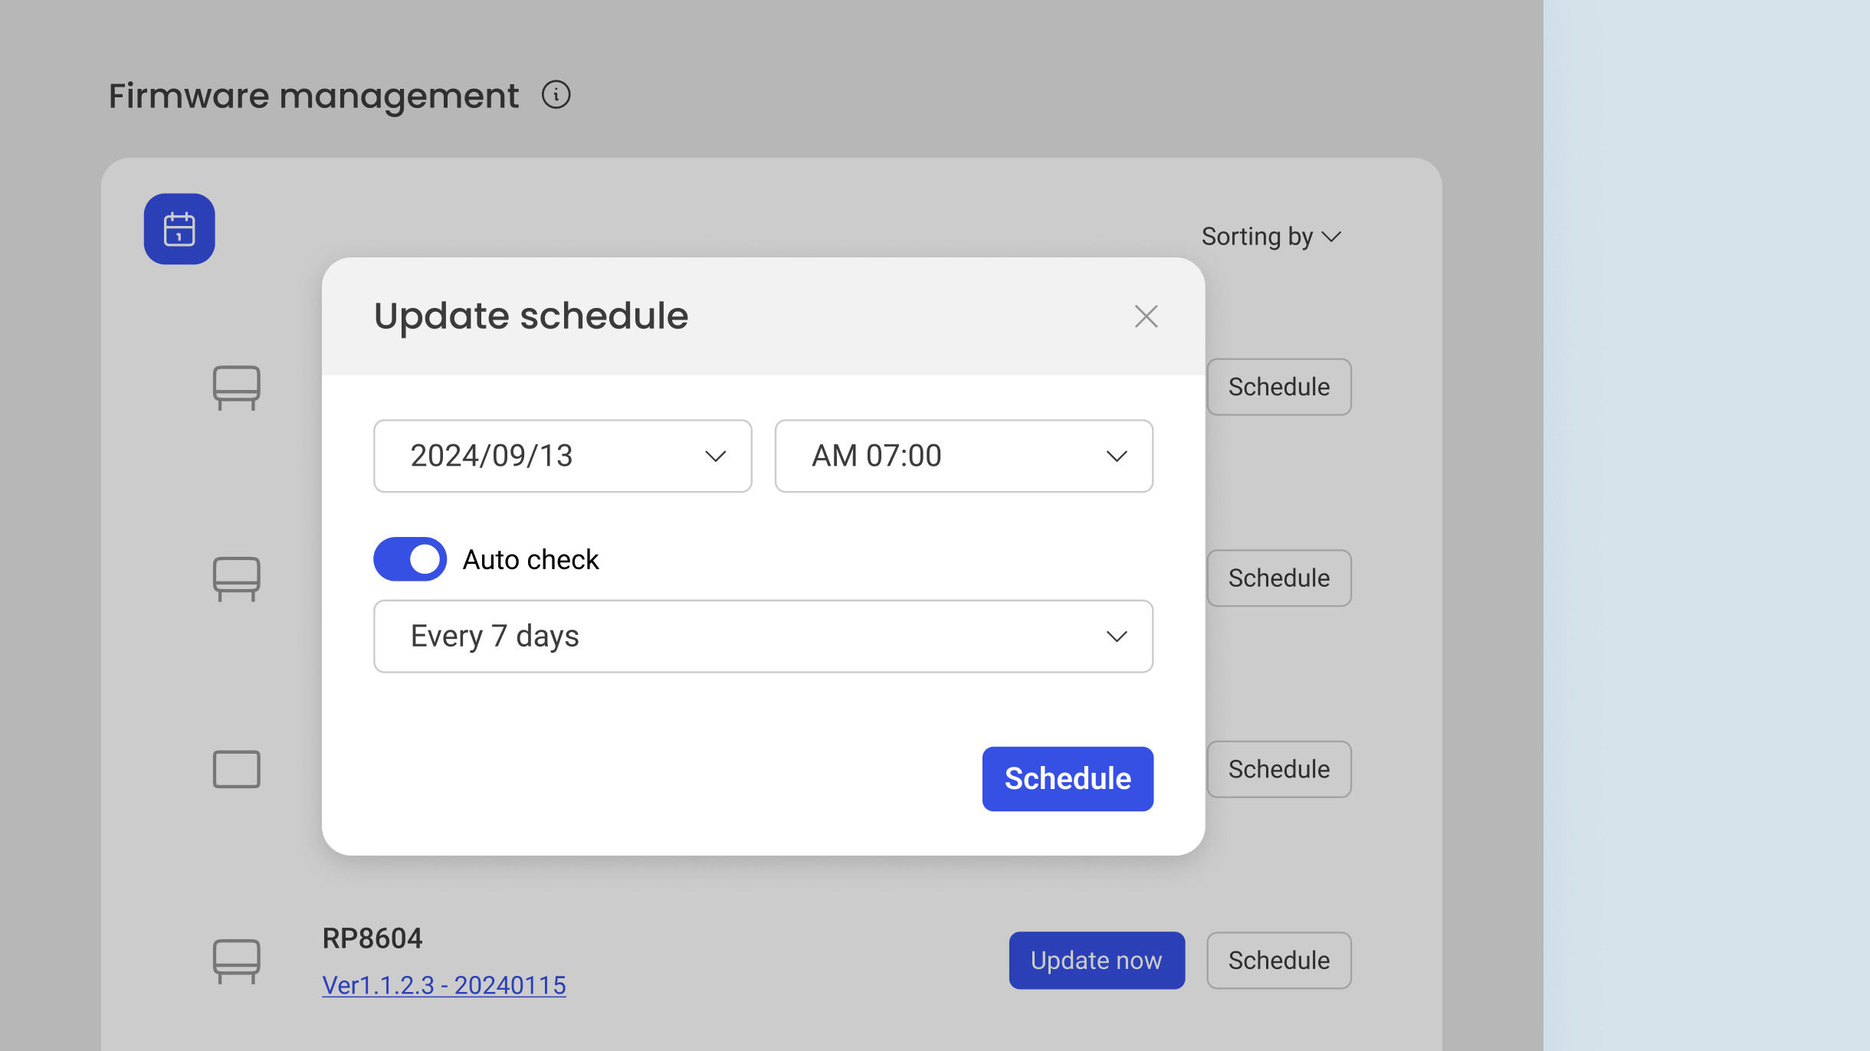Click the RP8604 device icon
Image resolution: width=1870 pixels, height=1051 pixels.
(236, 960)
